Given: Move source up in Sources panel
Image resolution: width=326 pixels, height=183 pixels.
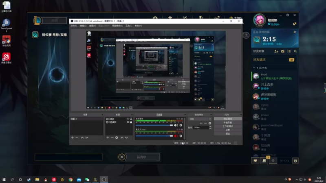Looking at the screenshot, I should coord(122,137).
